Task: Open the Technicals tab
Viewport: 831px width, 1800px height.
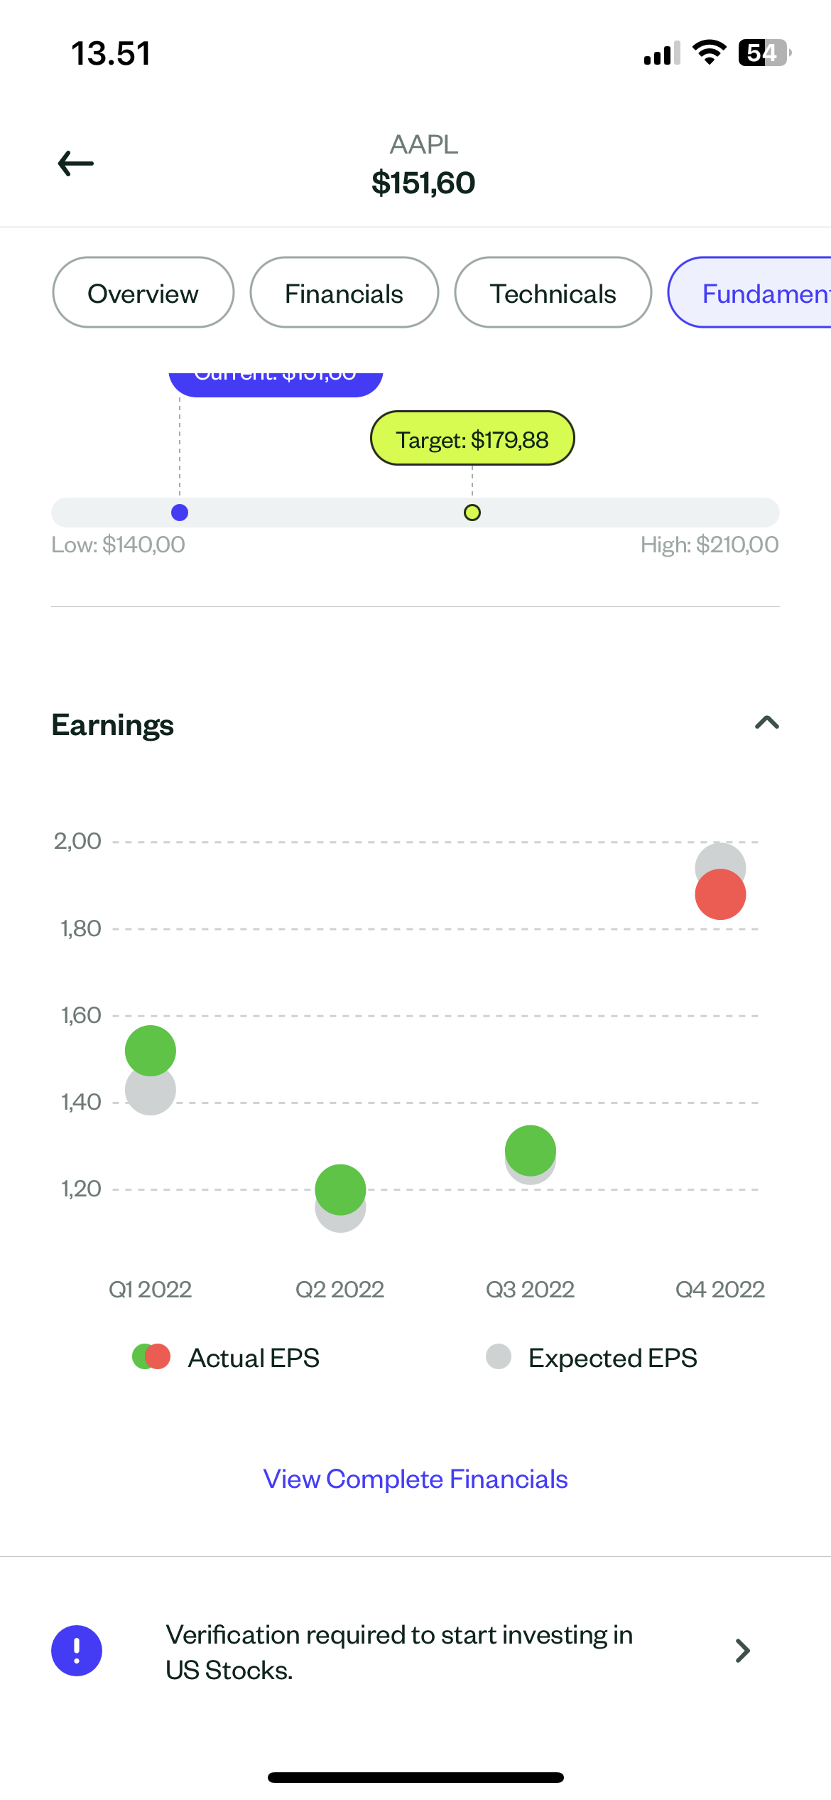Action: [x=553, y=293]
